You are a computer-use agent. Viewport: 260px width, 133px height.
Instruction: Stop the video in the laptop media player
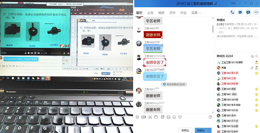click(29, 53)
